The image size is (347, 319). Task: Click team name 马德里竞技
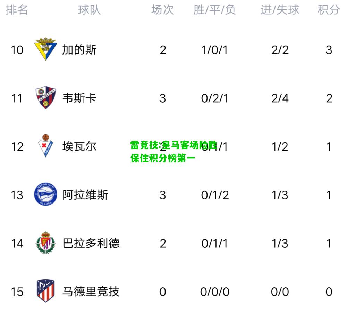click(x=91, y=292)
